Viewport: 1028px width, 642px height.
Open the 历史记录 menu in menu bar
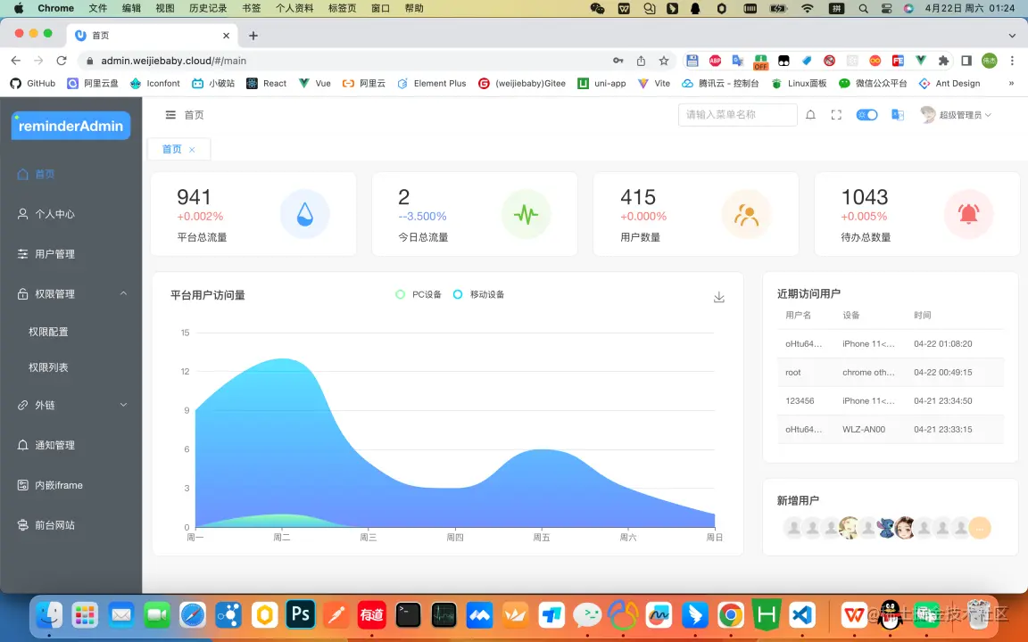pos(208,8)
